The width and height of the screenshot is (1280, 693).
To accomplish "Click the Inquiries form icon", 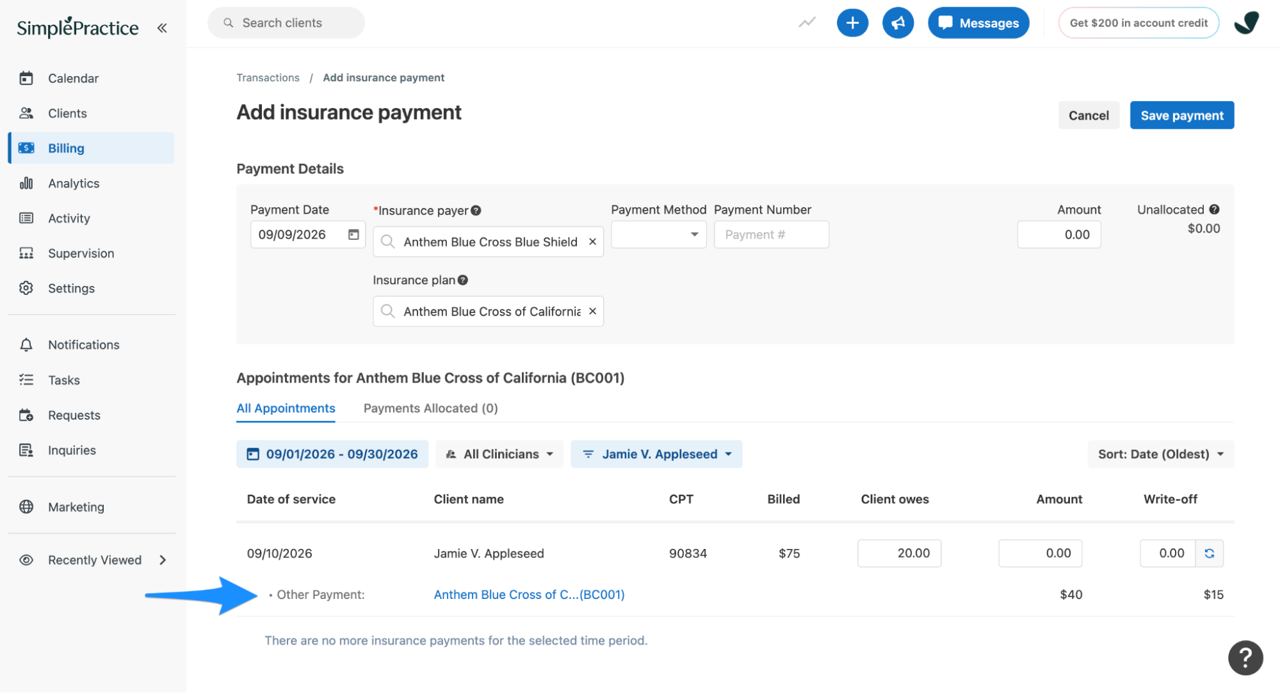I will pos(26,450).
